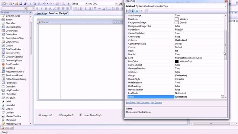
Task: Open the New Project dropdown arrow
Action: pos(7,4)
